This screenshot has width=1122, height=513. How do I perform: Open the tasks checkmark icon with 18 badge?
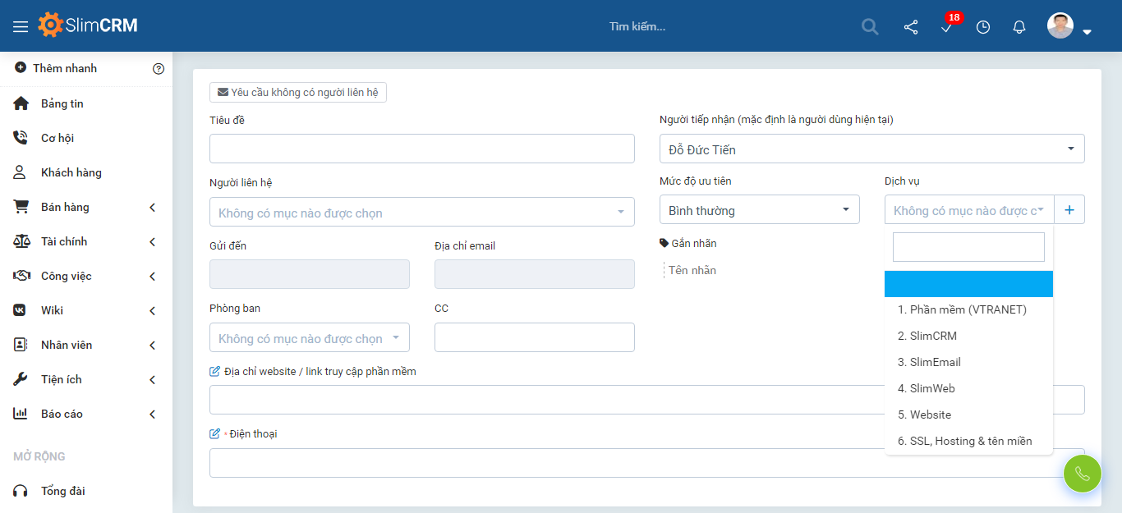946,30
